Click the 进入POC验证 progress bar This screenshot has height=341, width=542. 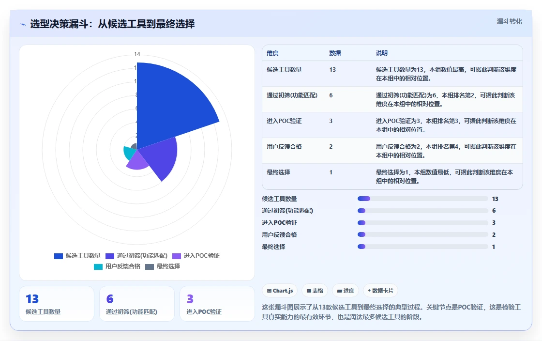[423, 223]
